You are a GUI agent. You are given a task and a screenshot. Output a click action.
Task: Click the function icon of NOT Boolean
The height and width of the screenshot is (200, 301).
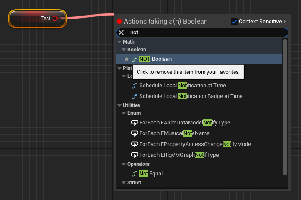[x=135, y=59]
